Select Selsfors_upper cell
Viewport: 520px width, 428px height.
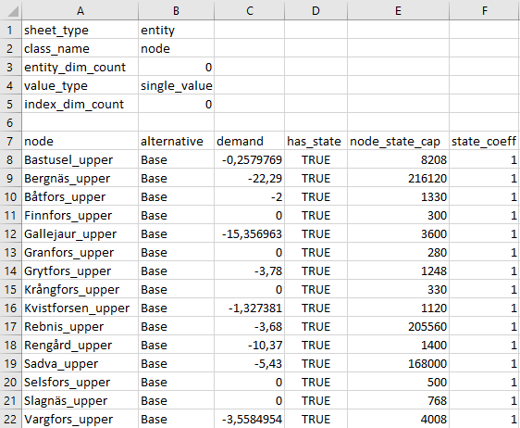(x=80, y=383)
